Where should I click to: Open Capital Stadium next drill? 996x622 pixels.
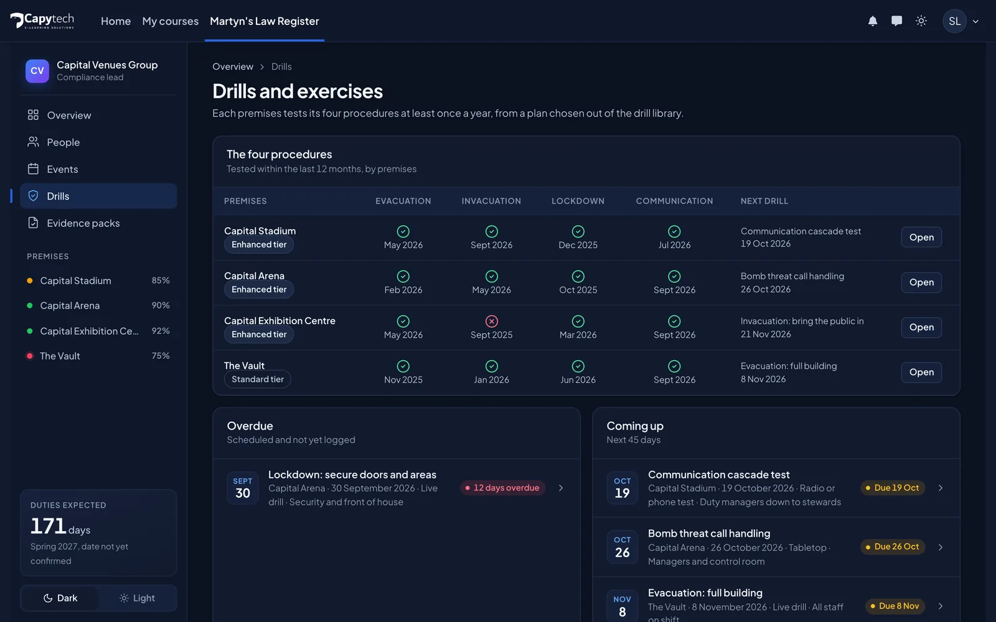(921, 238)
